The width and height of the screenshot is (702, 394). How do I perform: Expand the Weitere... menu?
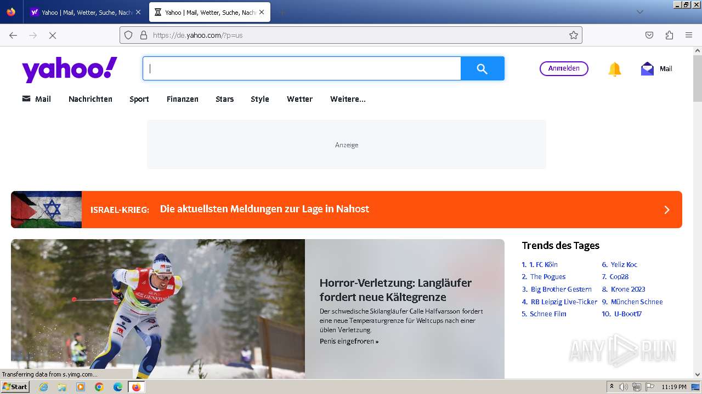coord(348,99)
